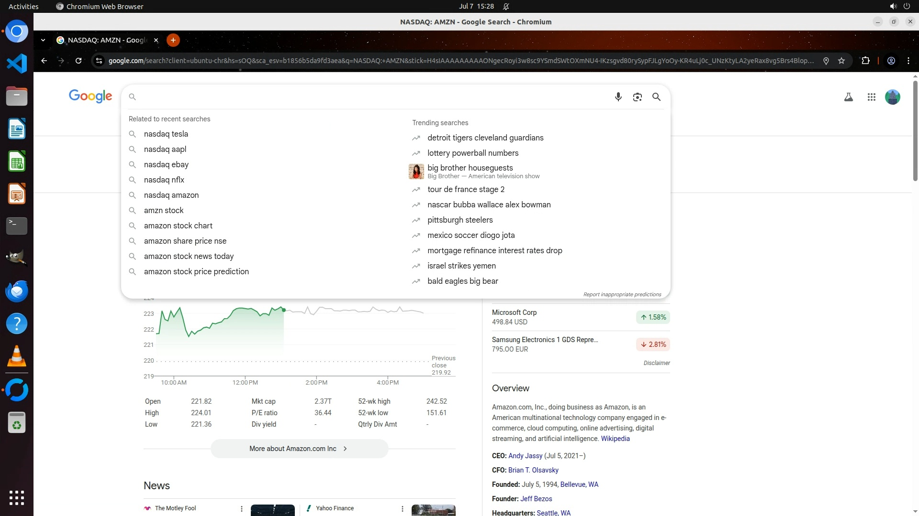This screenshot has width=919, height=516.
Task: Click the magnifier search submit icon
Action: pos(656,97)
